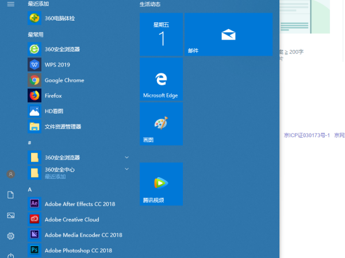Open 360安全浏览器 from most used list
This screenshot has width=345, height=258.
click(79, 49)
